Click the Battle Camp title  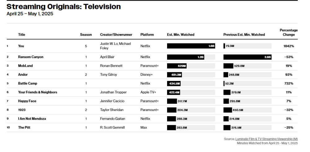(x=28, y=83)
